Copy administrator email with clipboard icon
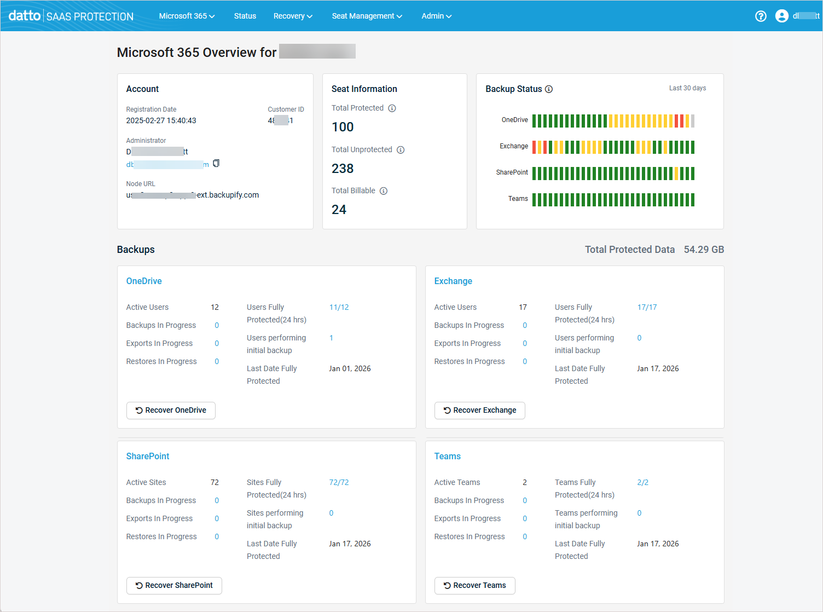 pos(216,163)
